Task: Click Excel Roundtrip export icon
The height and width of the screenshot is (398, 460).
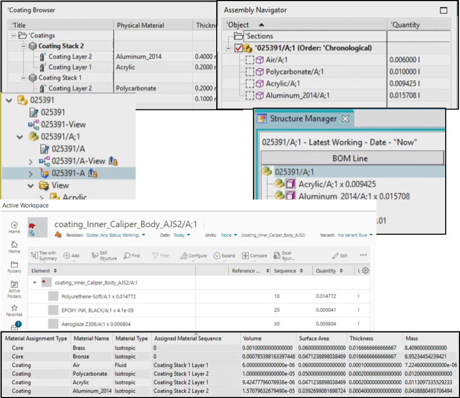Action: (277, 254)
